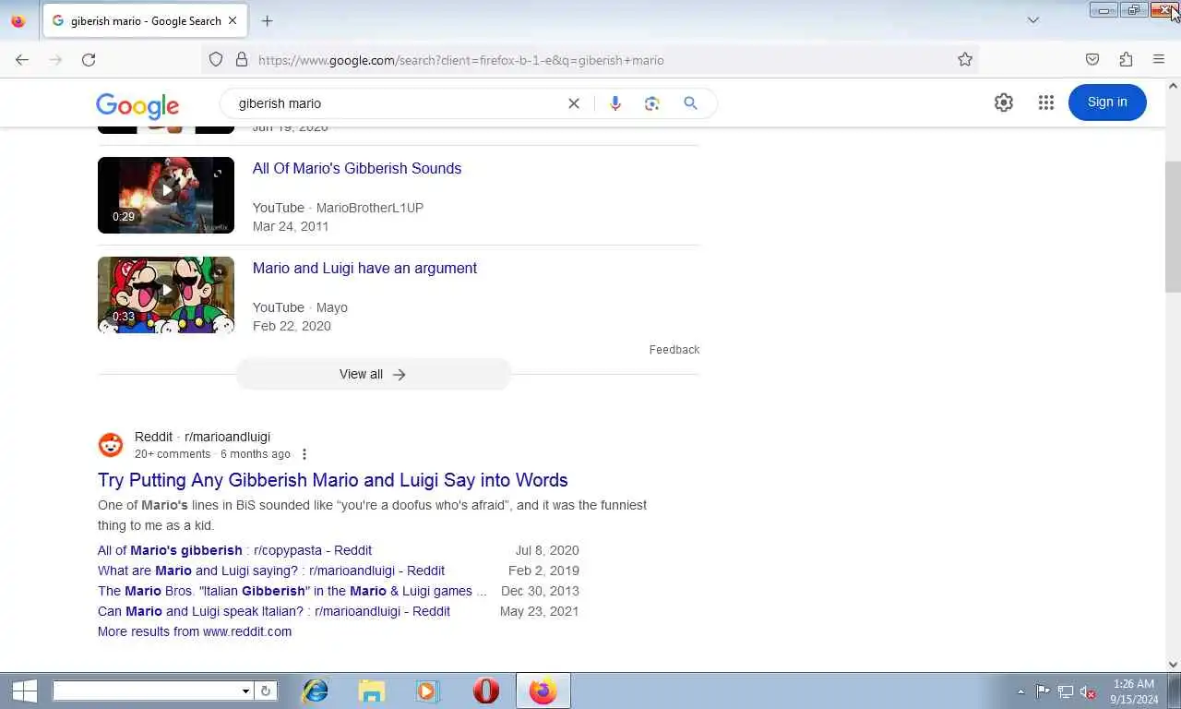Select the giberish mario Google Search tab
Screen dimensions: 1181x709
(x=145, y=20)
